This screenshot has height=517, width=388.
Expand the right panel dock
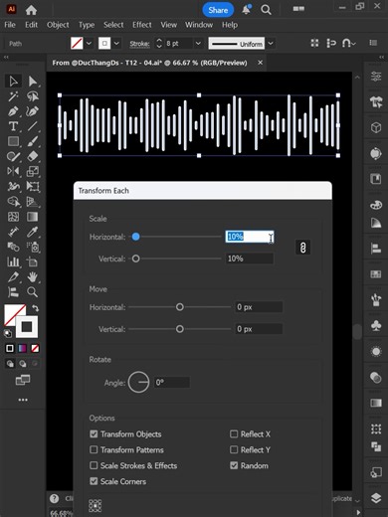click(381, 58)
